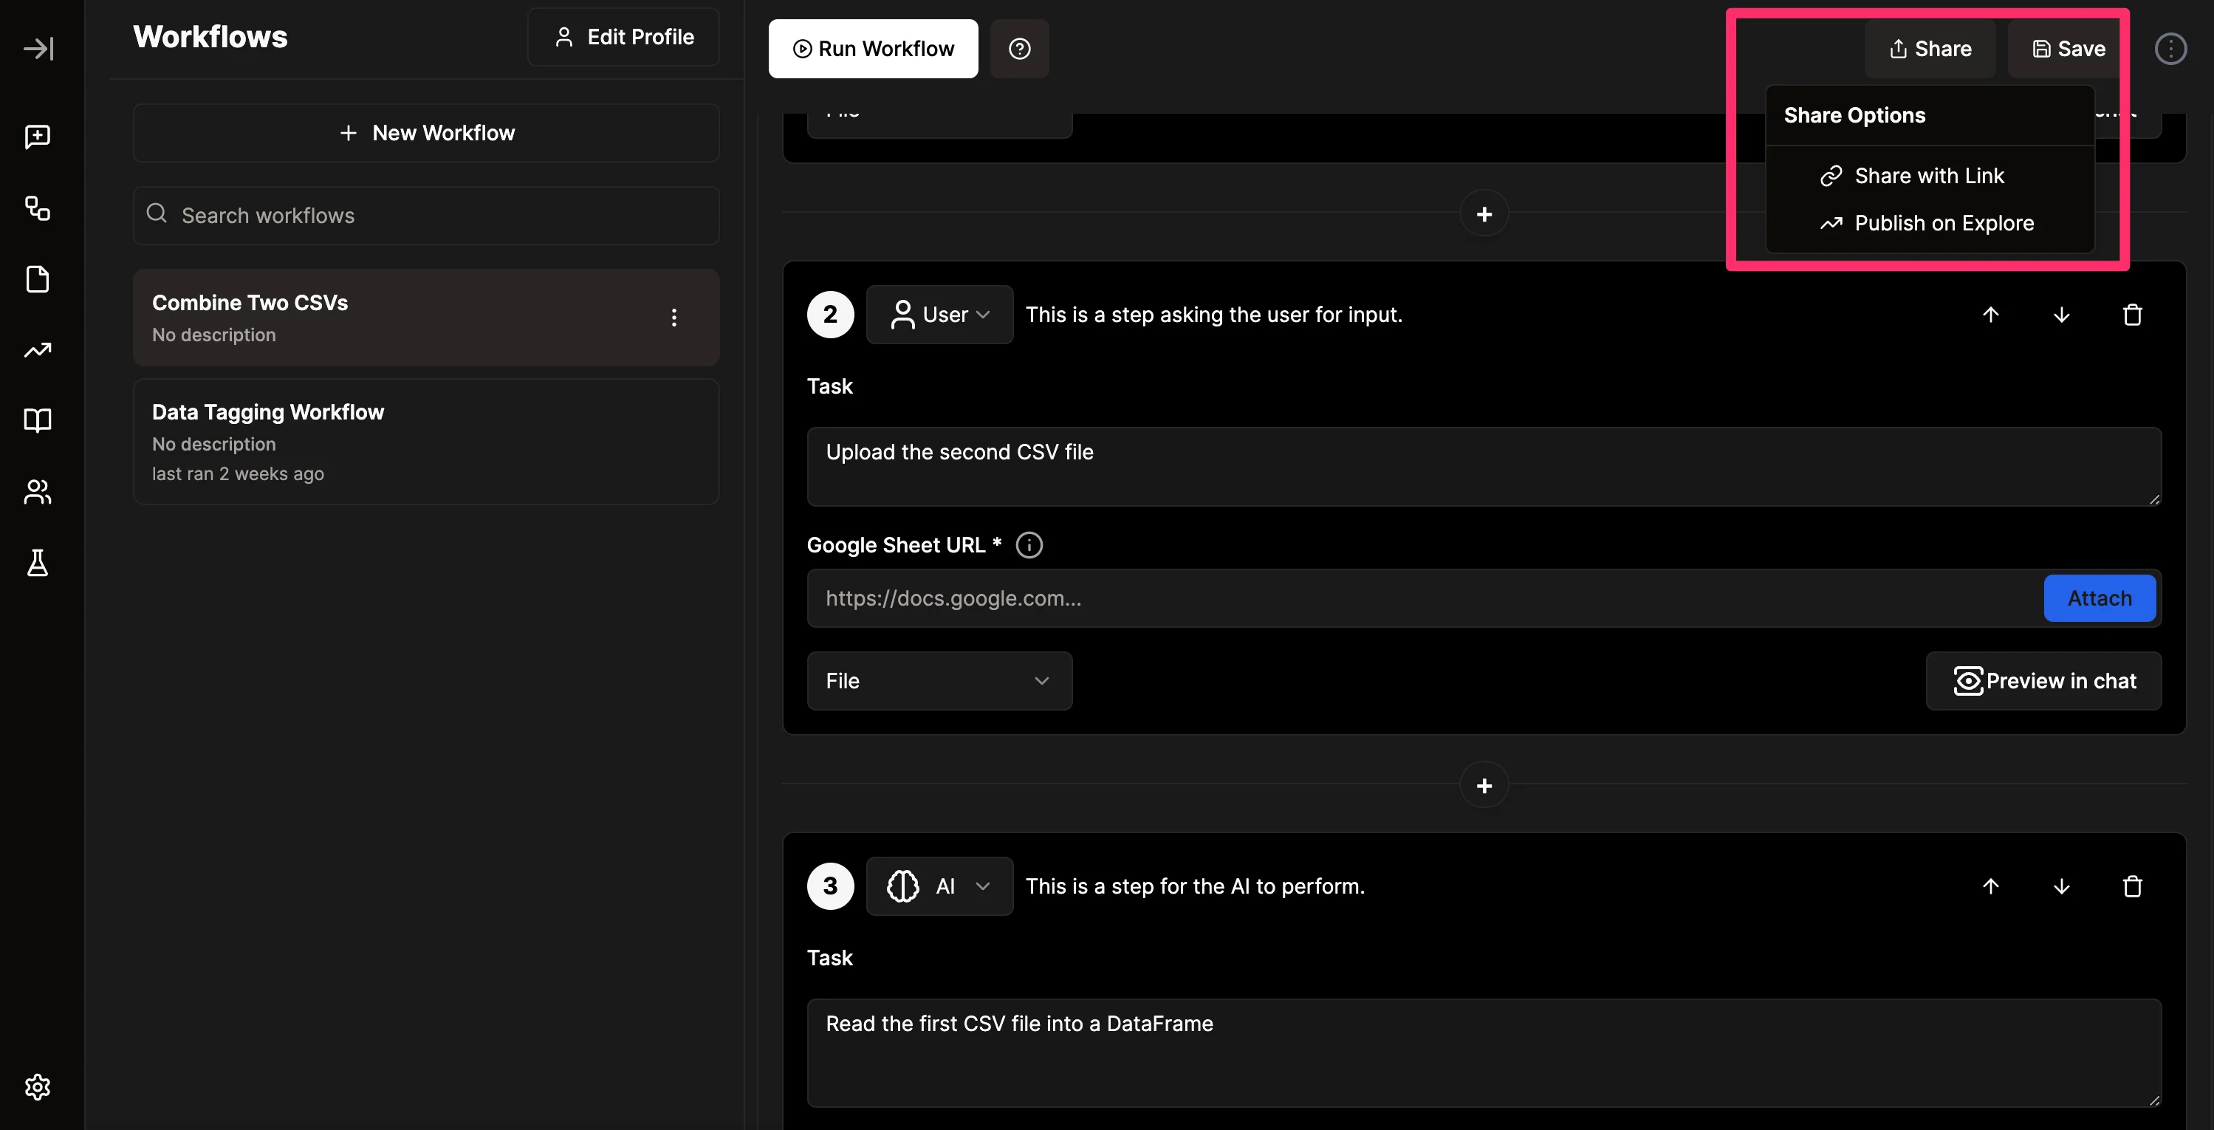Move step 3 up with arrow
2214x1130 pixels.
click(1990, 886)
